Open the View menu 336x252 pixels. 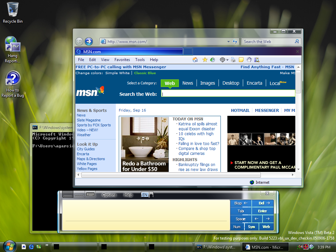105,60
